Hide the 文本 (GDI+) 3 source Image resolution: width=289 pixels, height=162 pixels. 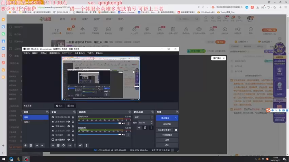[x=69, y=122]
